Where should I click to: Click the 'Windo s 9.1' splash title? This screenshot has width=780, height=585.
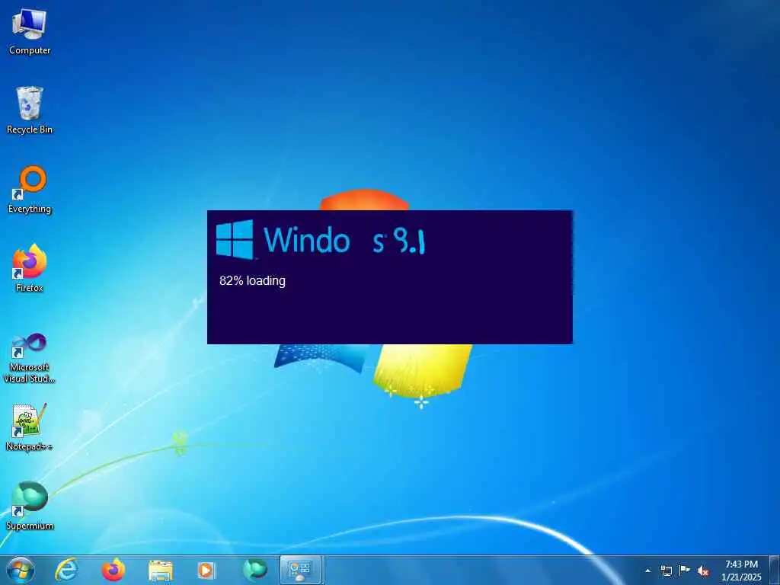click(344, 240)
